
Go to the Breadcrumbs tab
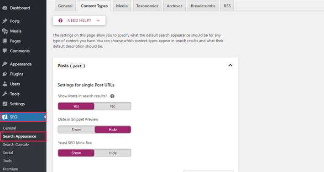point(203,6)
